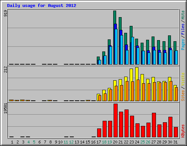Click the orange Sites bar for day 22
Screen dimensions: 187x146
tap(127, 91)
